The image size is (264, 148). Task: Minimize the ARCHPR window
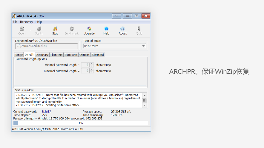[128, 16]
